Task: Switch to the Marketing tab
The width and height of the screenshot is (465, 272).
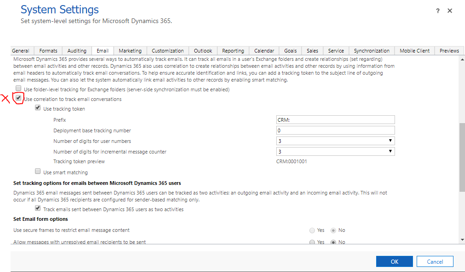Action: coord(130,51)
